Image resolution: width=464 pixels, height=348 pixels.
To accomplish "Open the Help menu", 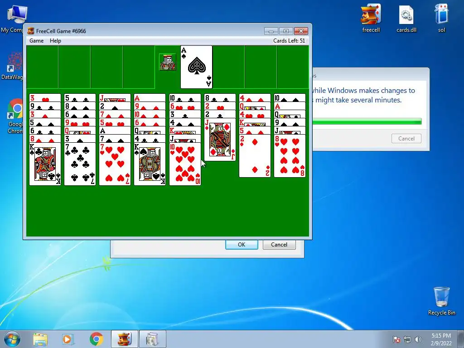I will tap(55, 40).
